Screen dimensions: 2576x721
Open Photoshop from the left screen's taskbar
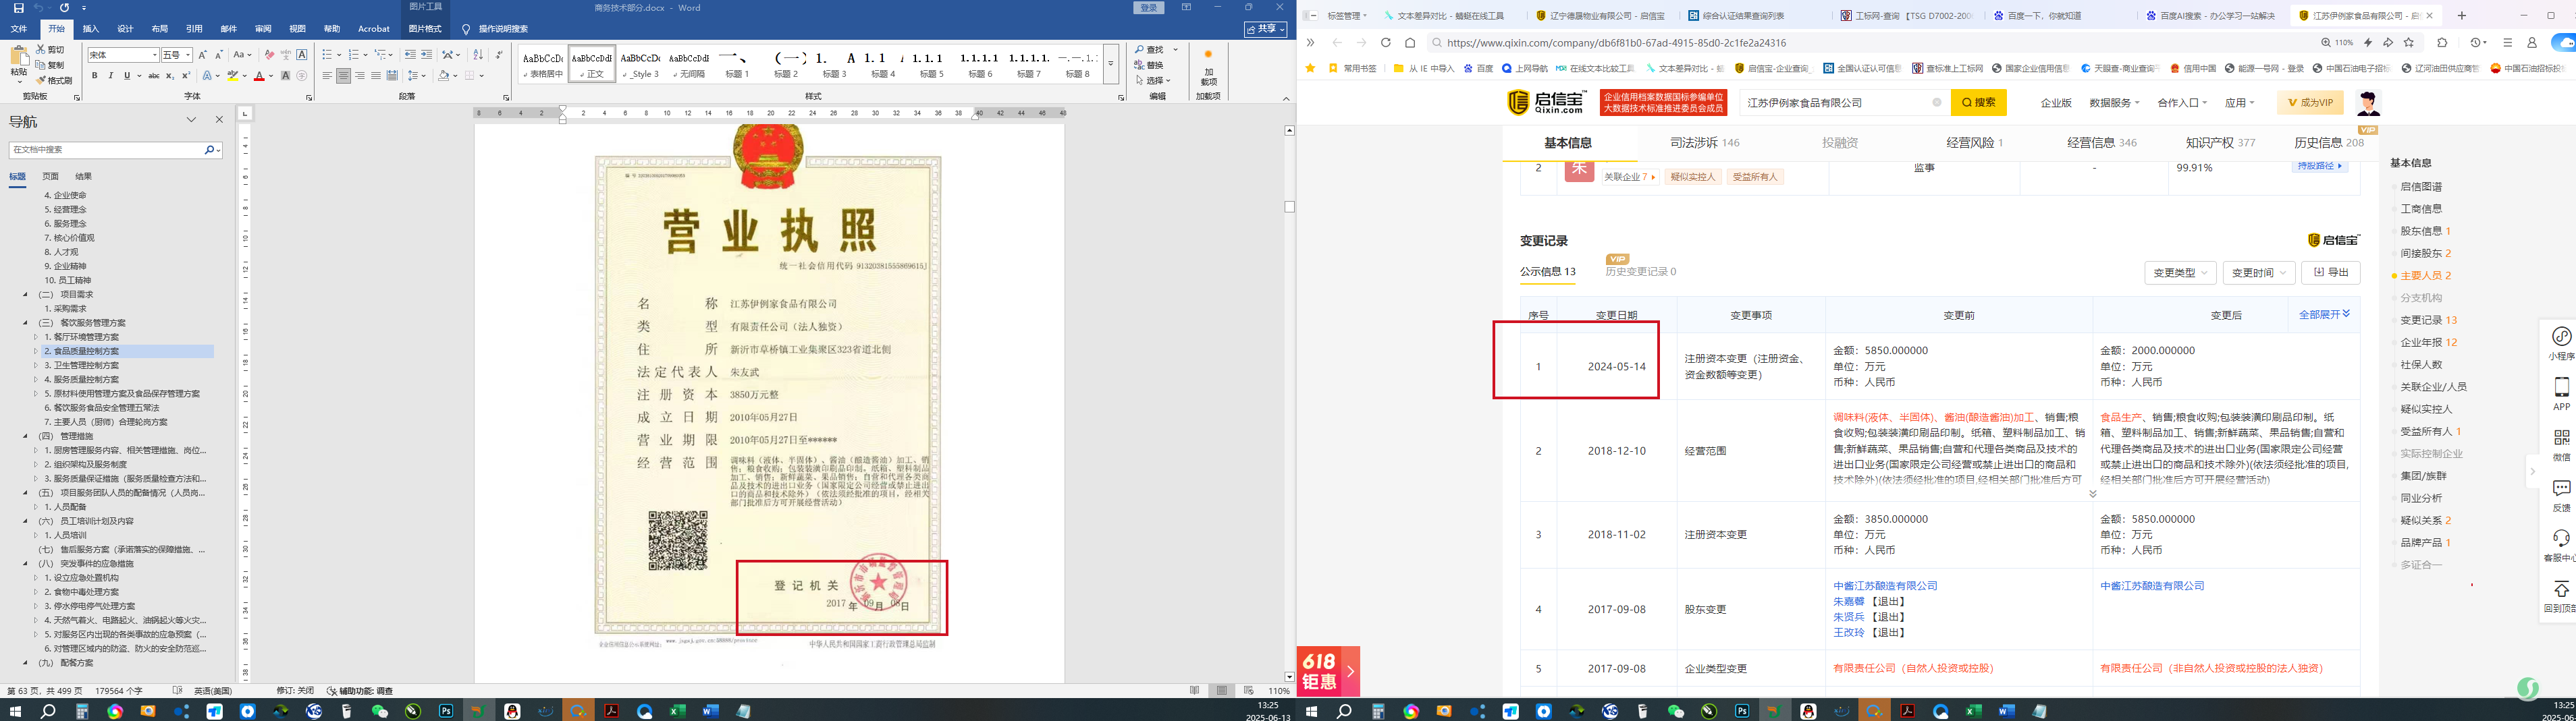pos(446,711)
